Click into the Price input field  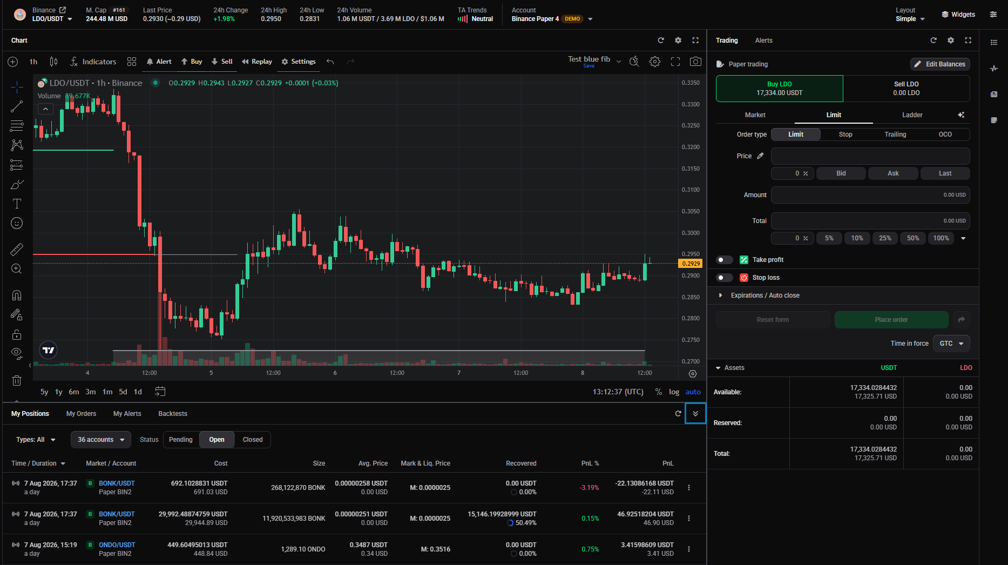[870, 156]
